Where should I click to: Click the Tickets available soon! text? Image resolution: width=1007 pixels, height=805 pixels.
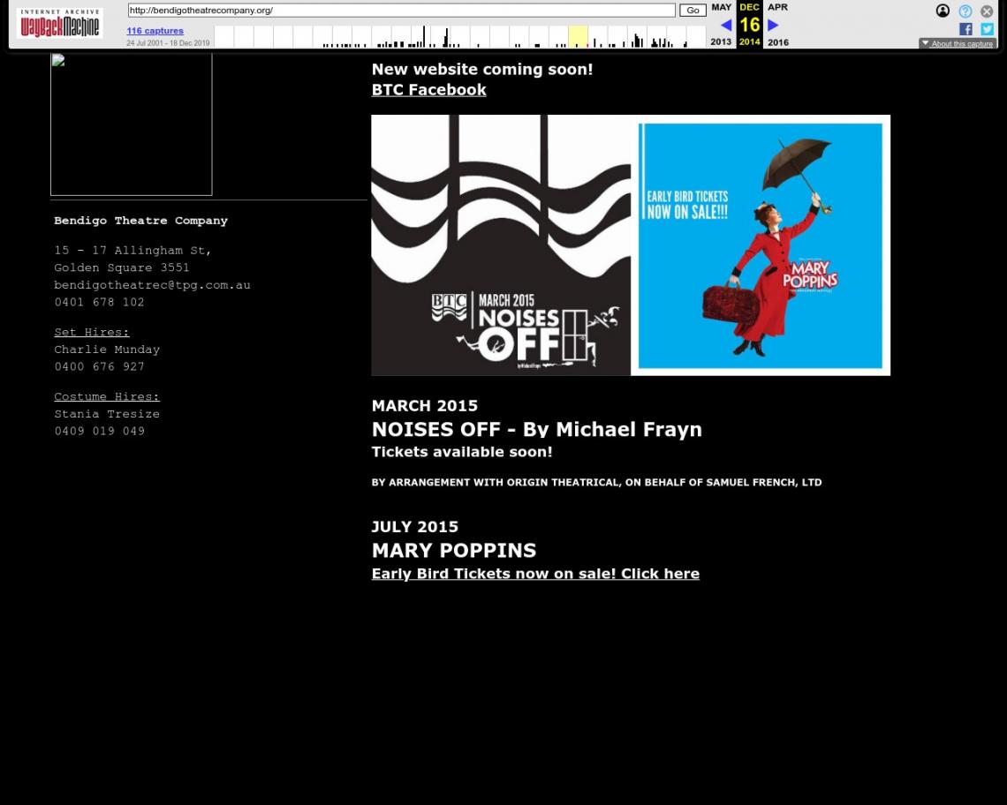click(462, 452)
